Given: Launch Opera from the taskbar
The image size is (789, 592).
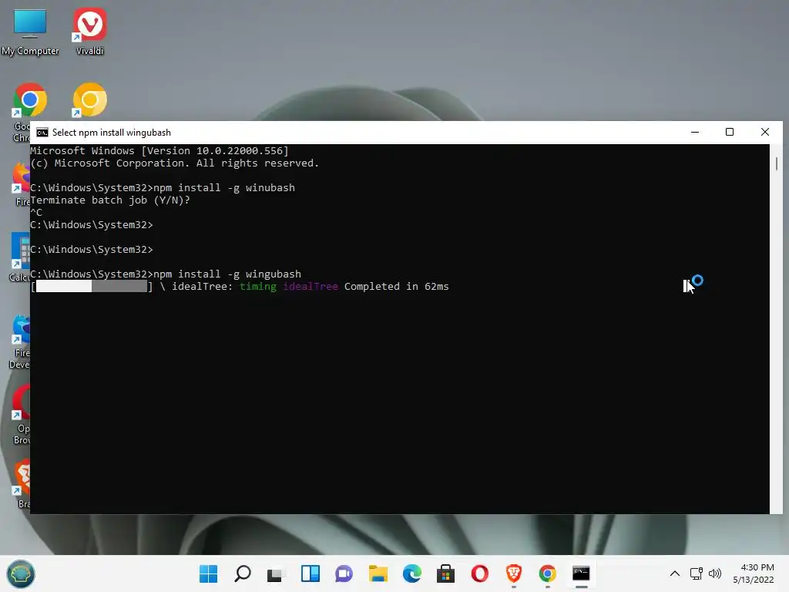Looking at the screenshot, I should click(479, 573).
